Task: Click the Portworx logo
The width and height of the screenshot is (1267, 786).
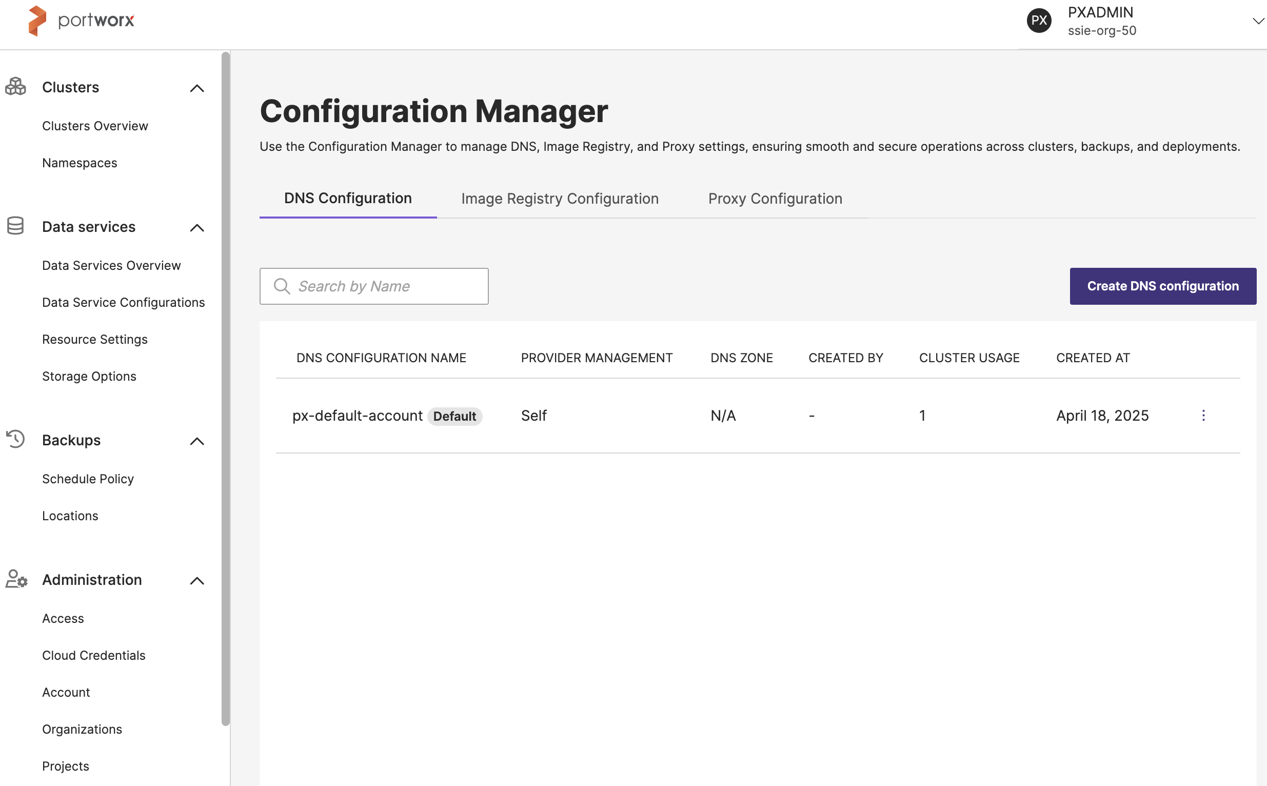Action: (x=81, y=21)
